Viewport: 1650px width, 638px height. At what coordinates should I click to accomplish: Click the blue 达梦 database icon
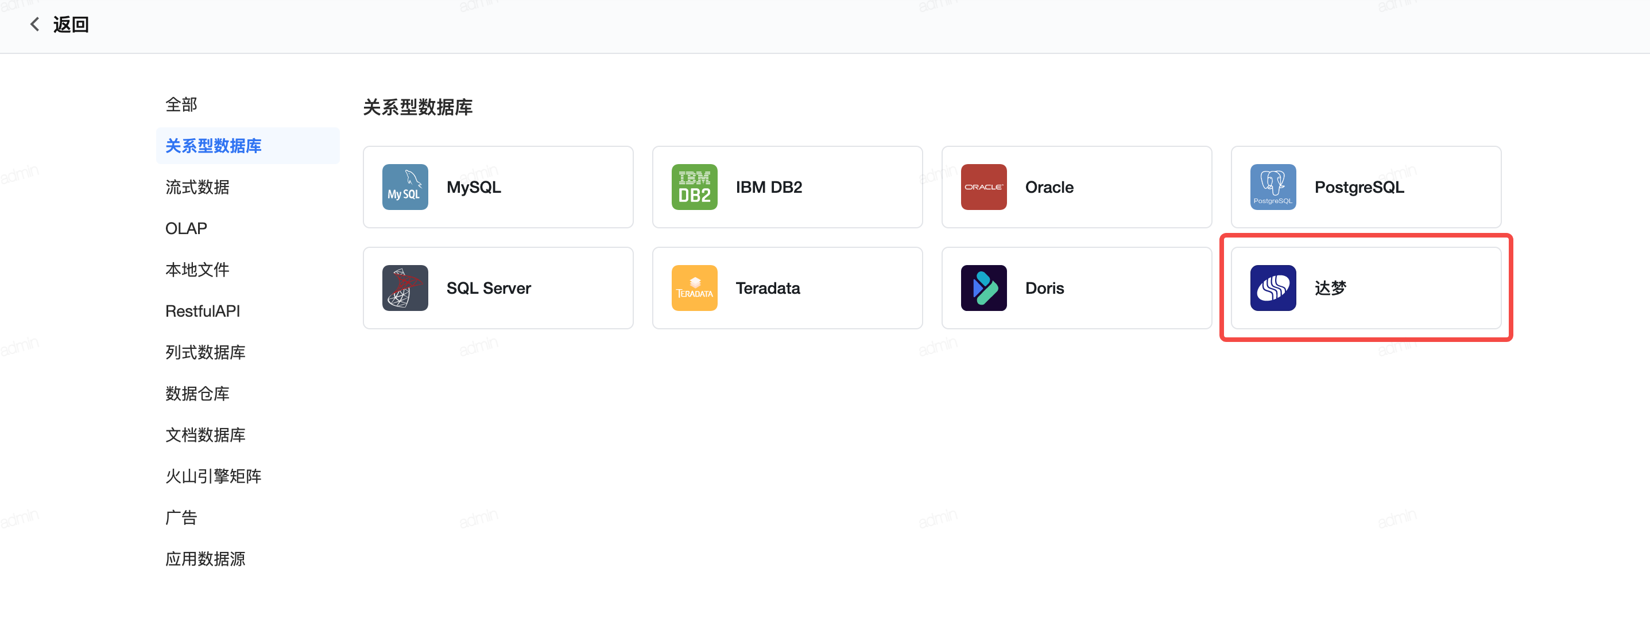click(x=1273, y=288)
